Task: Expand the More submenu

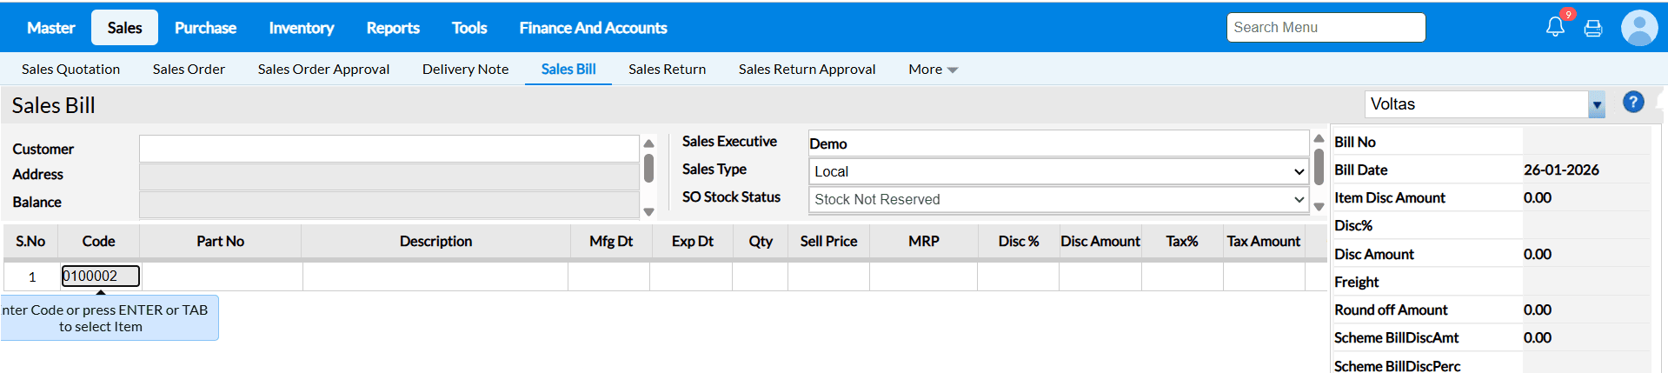Action: tap(933, 70)
